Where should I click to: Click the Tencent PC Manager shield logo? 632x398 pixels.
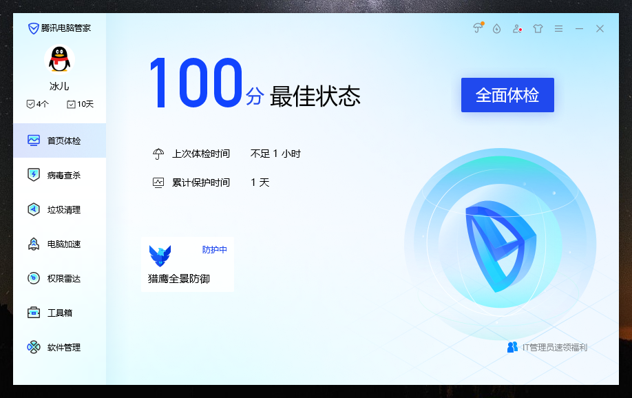pyautogui.click(x=33, y=28)
